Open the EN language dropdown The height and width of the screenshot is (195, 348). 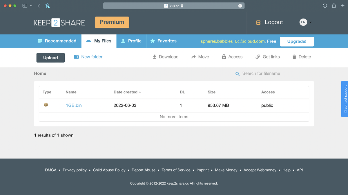306,22
